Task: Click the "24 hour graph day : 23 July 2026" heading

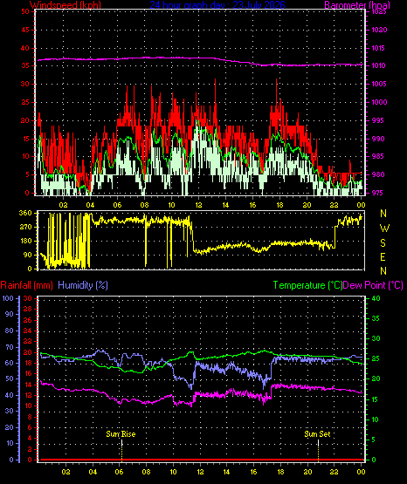Action: (217, 5)
